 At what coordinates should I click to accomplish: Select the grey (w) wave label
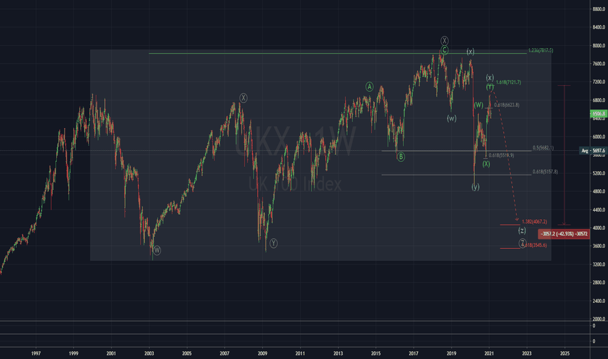(x=451, y=118)
